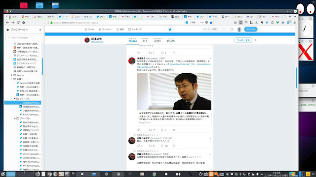Click the フォローする follow button
This screenshot has width=316, height=177.
(x=243, y=40)
